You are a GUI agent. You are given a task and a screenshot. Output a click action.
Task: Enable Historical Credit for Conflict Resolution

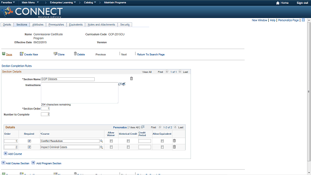click(x=128, y=141)
